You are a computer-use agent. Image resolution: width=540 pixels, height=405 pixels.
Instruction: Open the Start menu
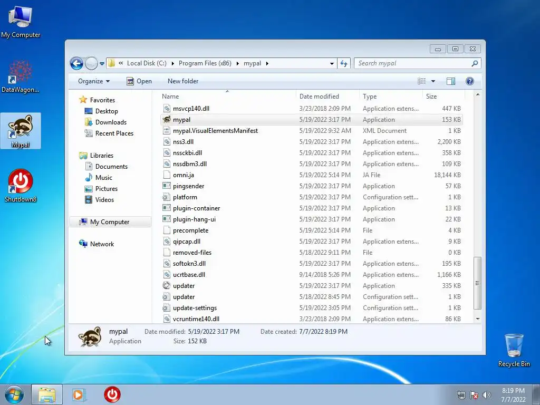(14, 394)
